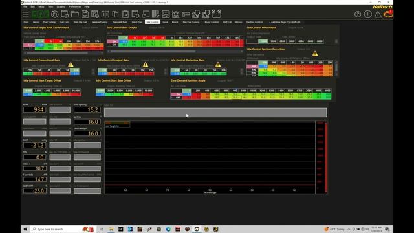This screenshot has height=233, width=414.
Task: Click the side-by-side compare toolbar icon
Action: tap(105, 14)
